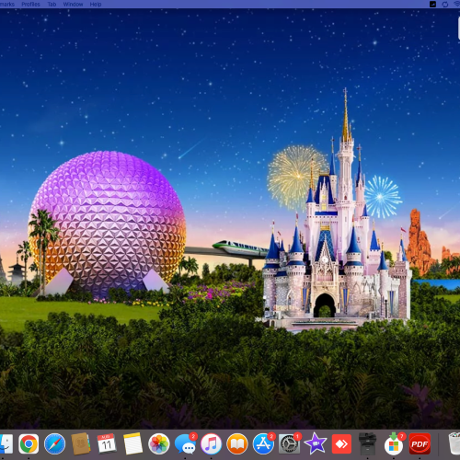Screen dimensions: 460x460
Task: Open the Profiles menu in menu bar
Action: 30,5
